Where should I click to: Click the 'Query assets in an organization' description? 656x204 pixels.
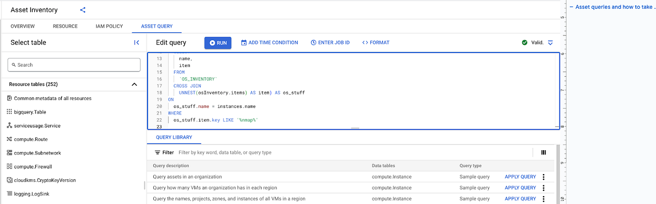187,177
